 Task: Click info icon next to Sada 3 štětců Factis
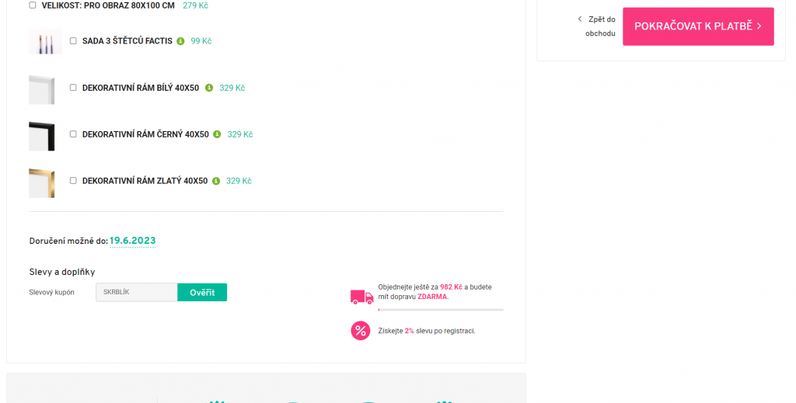[180, 41]
